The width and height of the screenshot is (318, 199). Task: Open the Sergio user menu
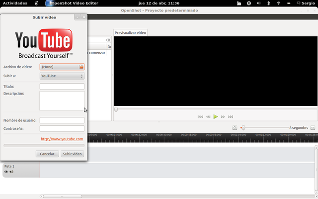[306, 3]
